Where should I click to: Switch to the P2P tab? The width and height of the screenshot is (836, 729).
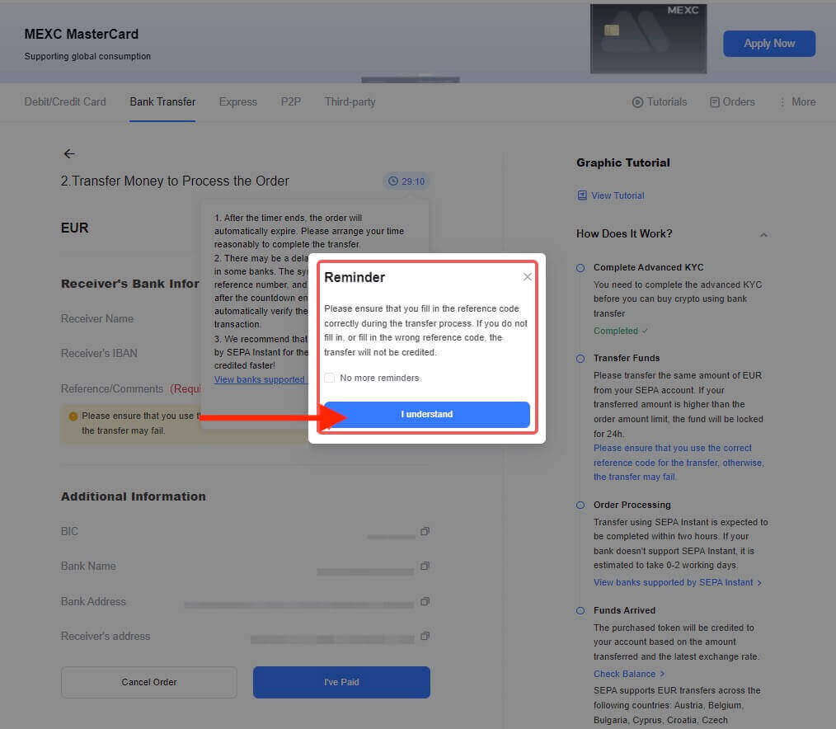[x=290, y=102]
